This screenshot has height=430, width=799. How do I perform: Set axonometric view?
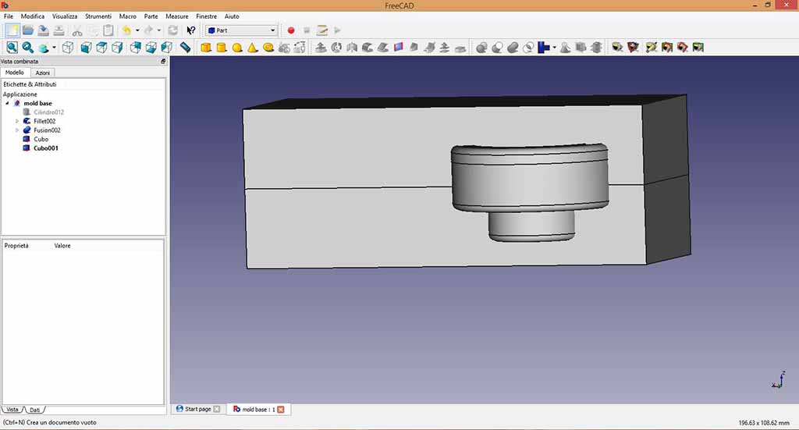tap(67, 48)
